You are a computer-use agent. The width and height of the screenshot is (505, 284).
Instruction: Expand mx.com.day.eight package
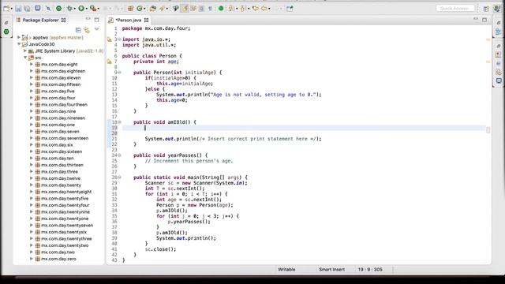pyautogui.click(x=32, y=65)
